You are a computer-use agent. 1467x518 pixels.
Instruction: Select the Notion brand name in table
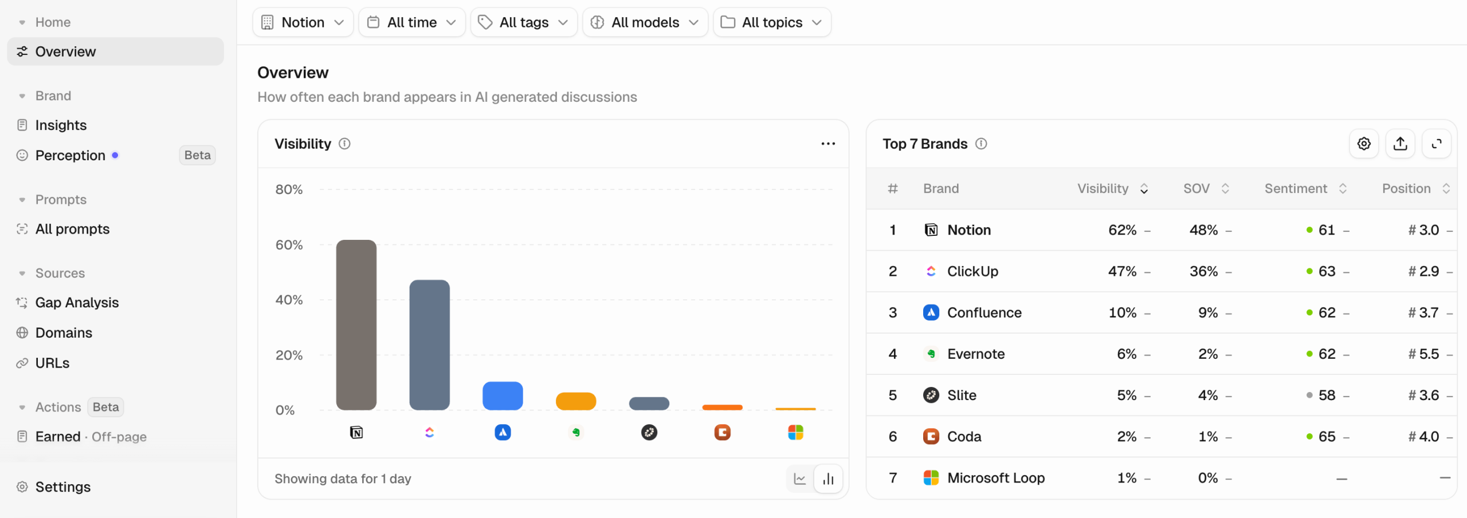pos(969,230)
